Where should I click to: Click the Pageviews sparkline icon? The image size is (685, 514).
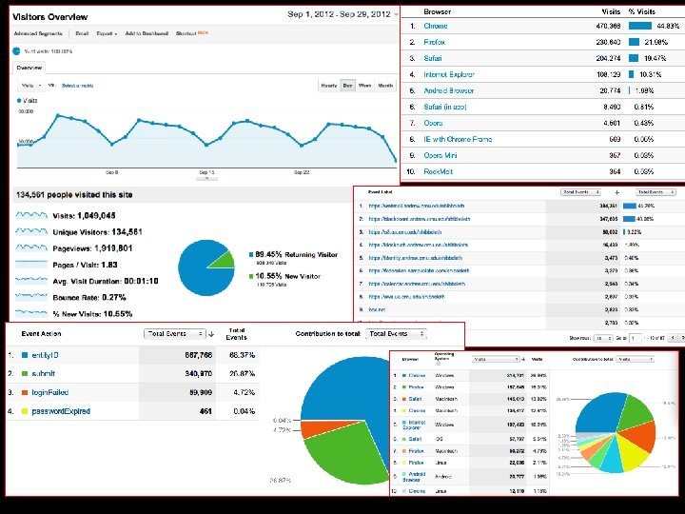(x=31, y=247)
